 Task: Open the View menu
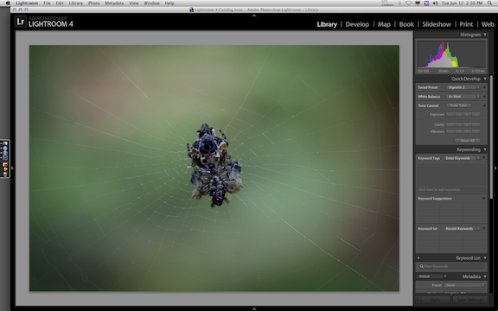[x=134, y=3]
